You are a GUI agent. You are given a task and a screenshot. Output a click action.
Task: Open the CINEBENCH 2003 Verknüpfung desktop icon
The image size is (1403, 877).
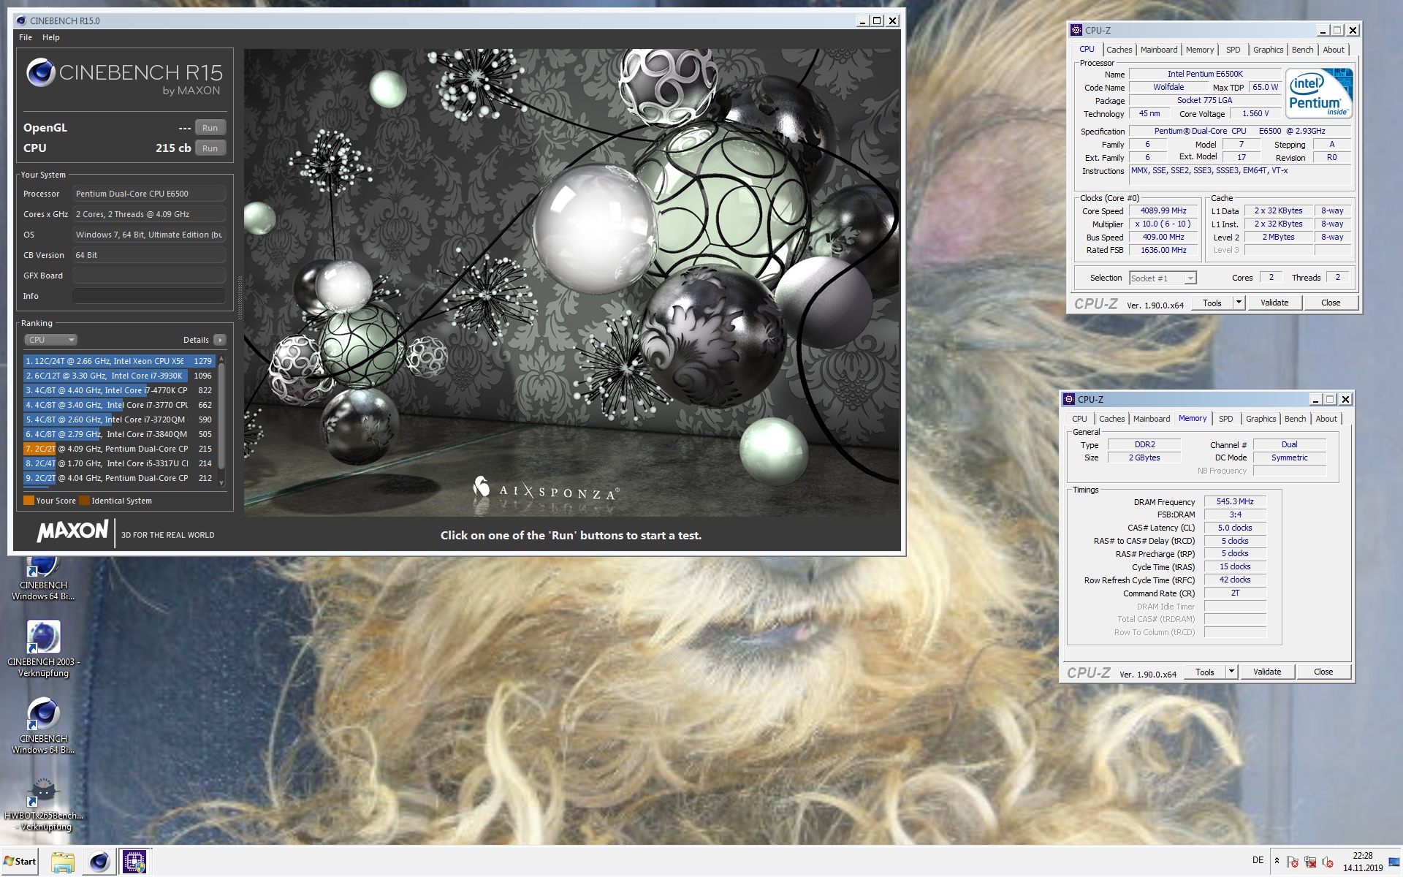pos(43,648)
